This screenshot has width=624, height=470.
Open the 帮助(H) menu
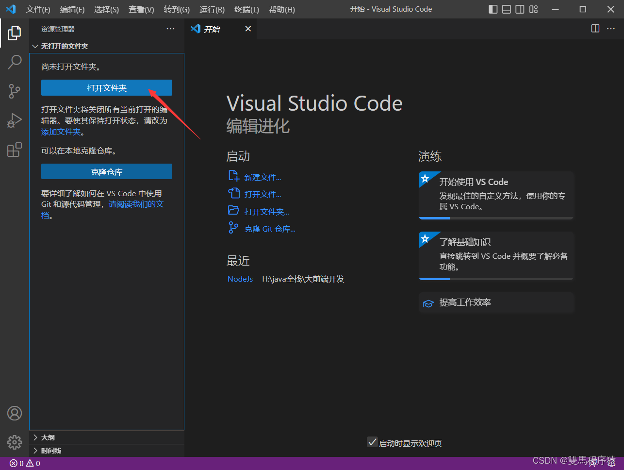[x=282, y=9]
